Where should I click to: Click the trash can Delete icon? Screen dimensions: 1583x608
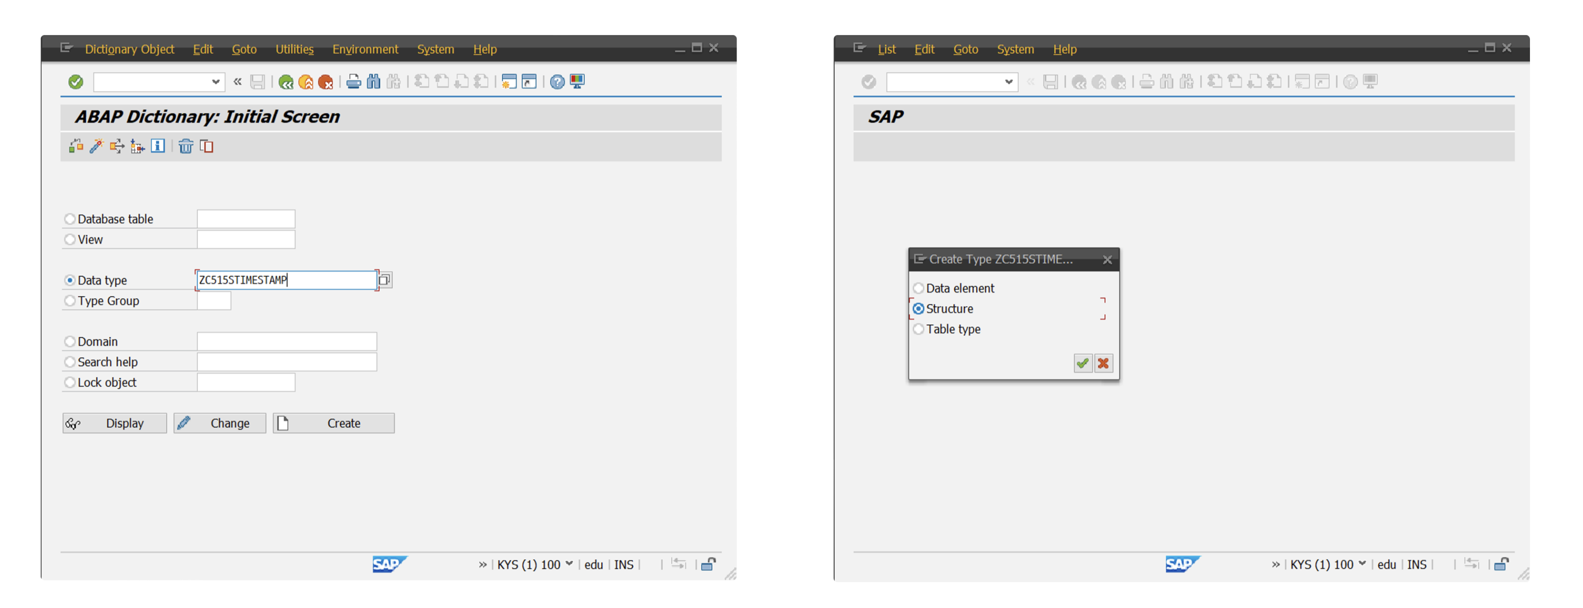(x=186, y=146)
